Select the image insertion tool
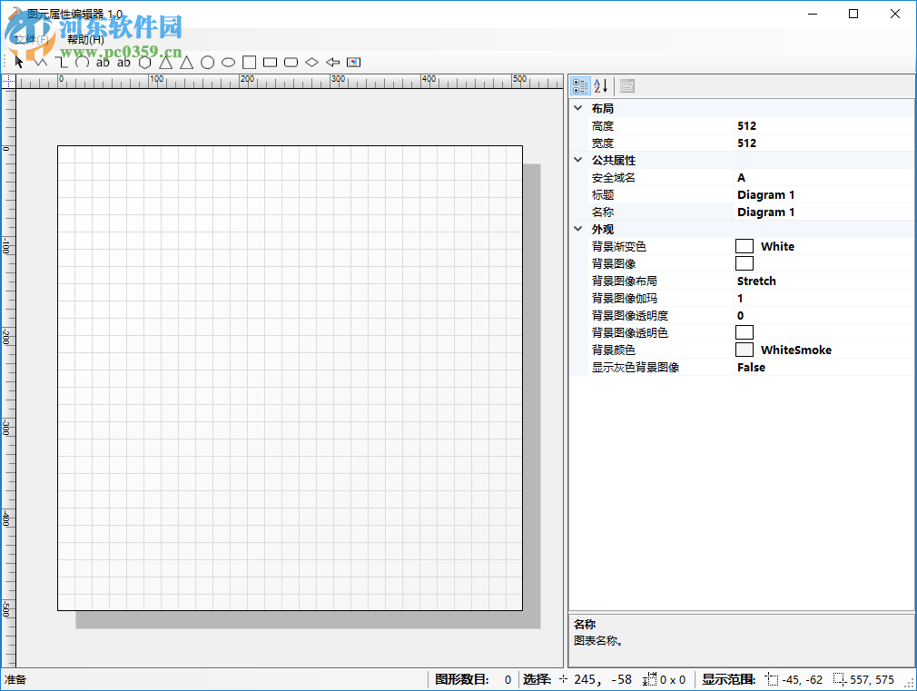917x691 pixels. coord(353,62)
